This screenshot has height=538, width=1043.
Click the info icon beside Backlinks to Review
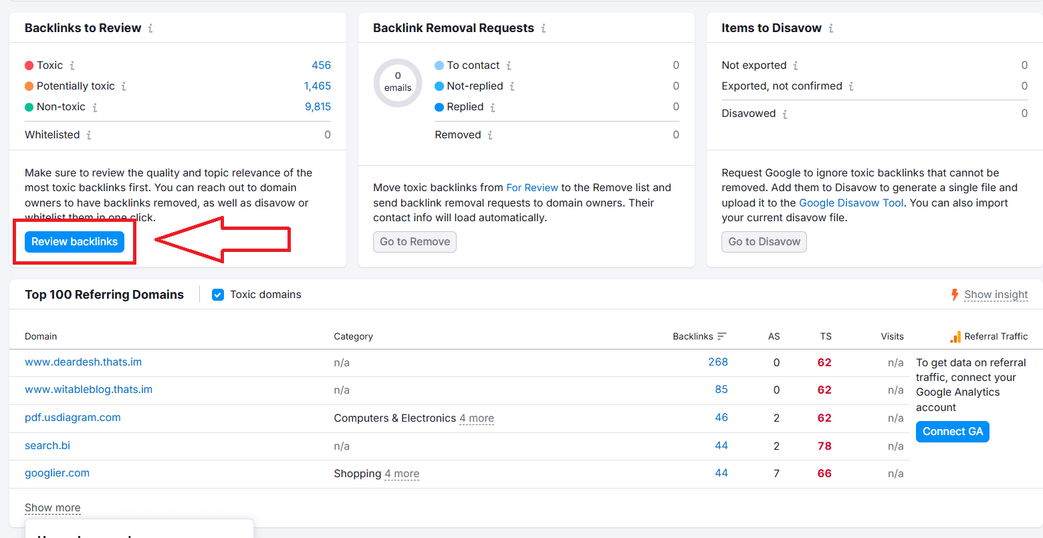point(150,28)
